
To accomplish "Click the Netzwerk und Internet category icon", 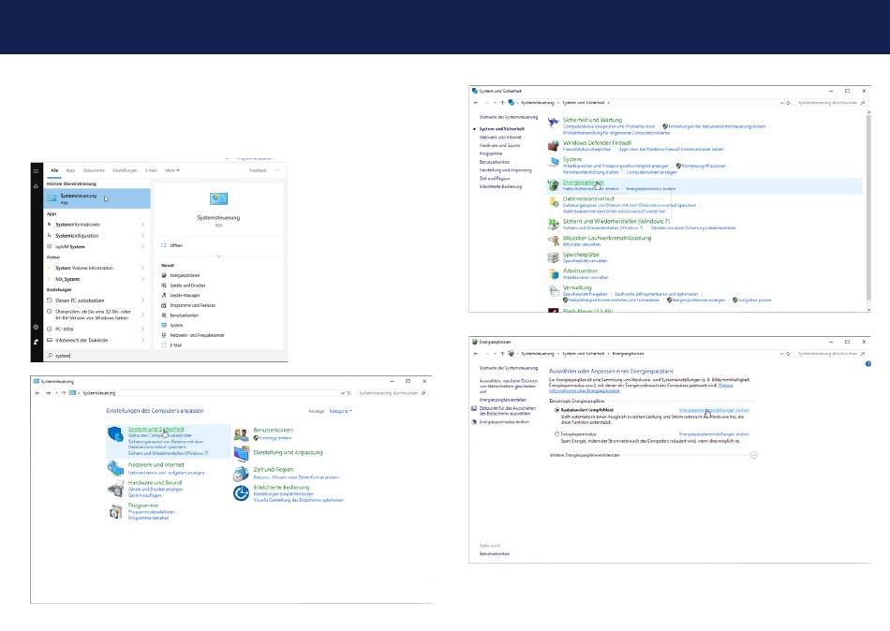I will (115, 468).
